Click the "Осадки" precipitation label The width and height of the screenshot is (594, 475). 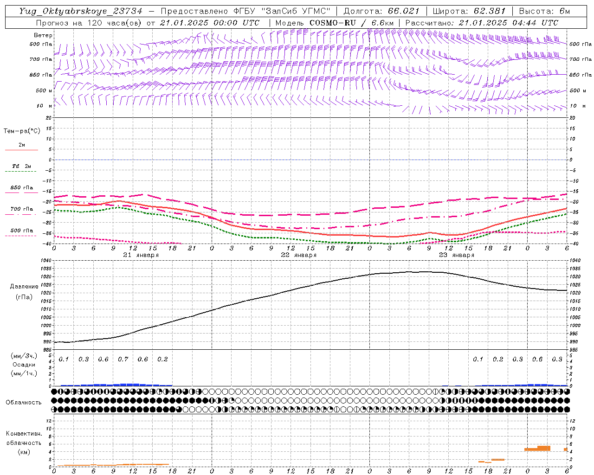(24, 365)
